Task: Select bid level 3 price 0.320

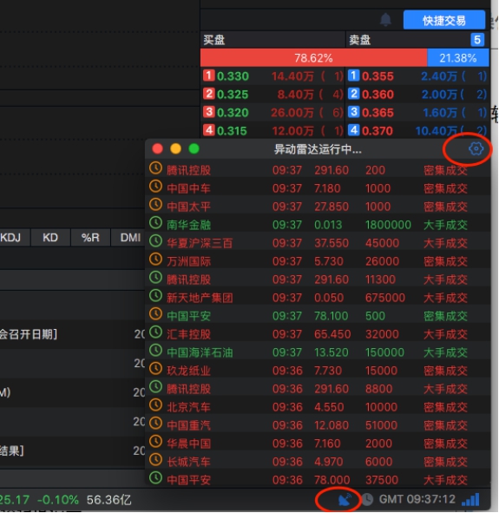Action: (x=233, y=113)
